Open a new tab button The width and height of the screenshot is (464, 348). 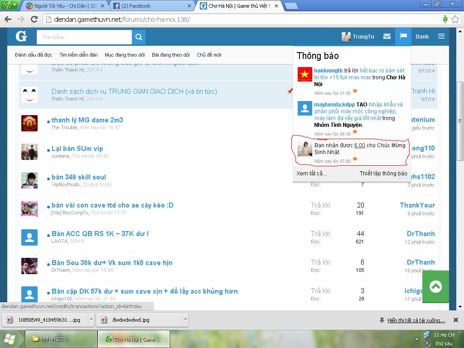(x=290, y=6)
